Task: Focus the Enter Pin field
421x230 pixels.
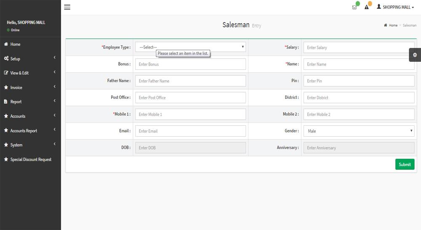Action: click(359, 81)
